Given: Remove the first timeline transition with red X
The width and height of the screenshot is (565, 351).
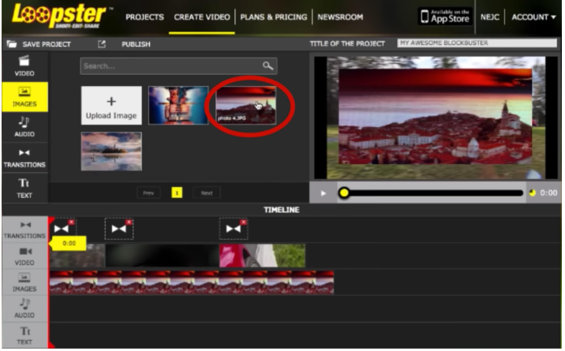Looking at the screenshot, I should pyautogui.click(x=71, y=222).
